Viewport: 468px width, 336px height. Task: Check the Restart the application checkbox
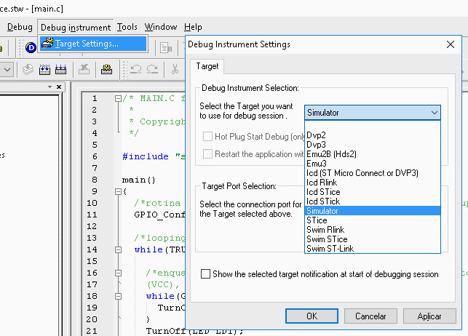tap(208, 154)
